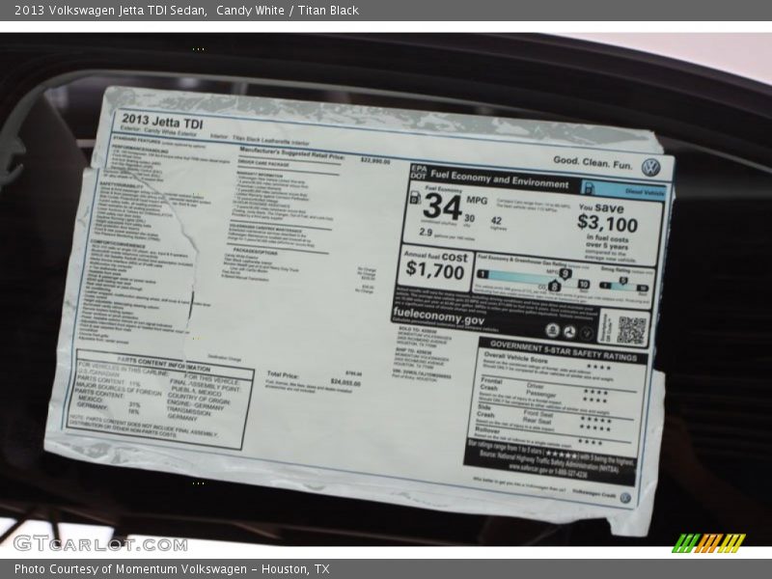Click the Volkswagen logo on the sticker
Viewport: 772px width, 579px height.
[x=651, y=167]
